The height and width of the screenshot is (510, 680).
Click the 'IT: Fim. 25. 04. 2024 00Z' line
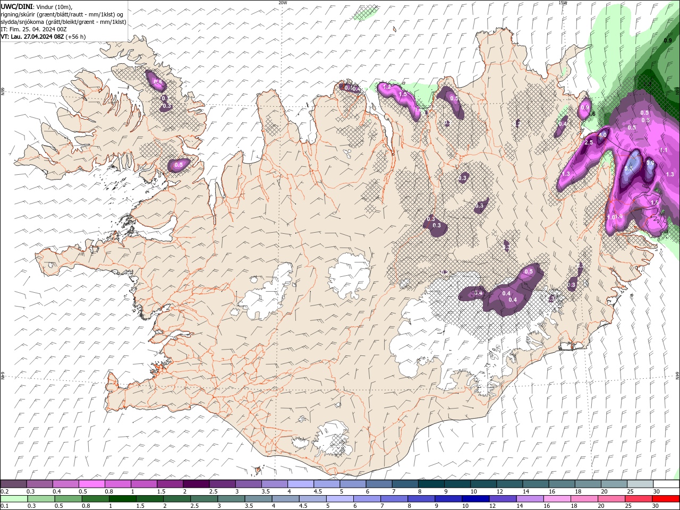pyautogui.click(x=33, y=29)
